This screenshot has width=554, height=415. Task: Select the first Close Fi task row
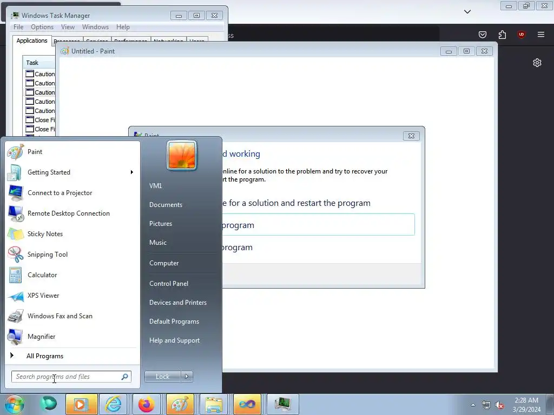[x=40, y=119]
